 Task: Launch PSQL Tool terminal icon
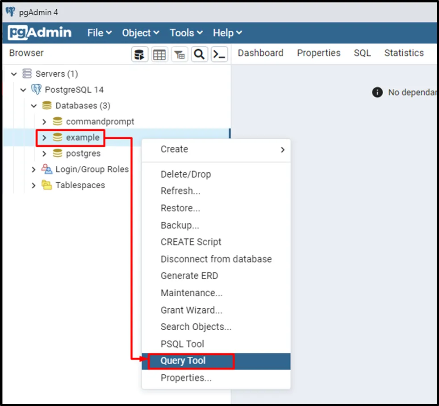tap(219, 54)
